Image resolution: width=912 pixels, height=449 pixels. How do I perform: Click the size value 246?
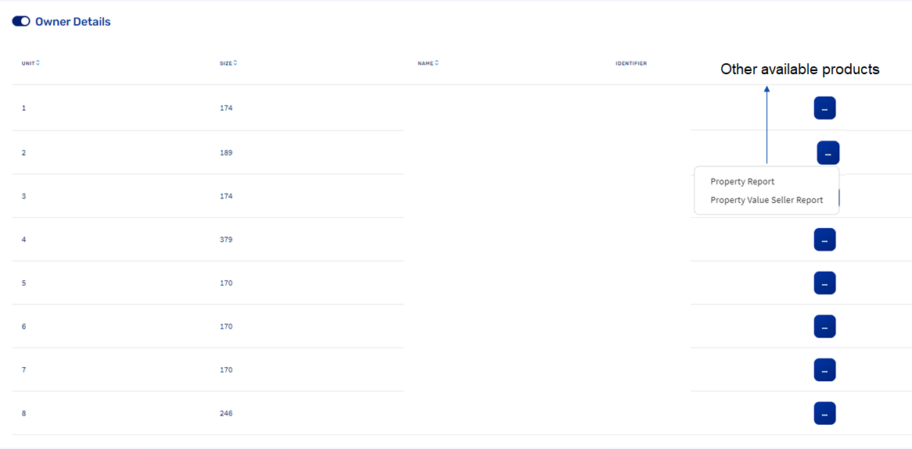(x=226, y=413)
